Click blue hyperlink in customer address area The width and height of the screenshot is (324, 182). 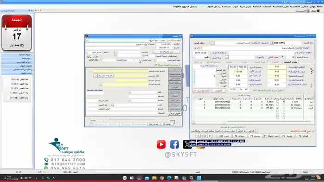tap(95, 90)
